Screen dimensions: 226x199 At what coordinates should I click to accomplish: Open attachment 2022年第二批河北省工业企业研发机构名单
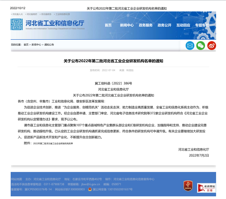[x=53, y=143]
